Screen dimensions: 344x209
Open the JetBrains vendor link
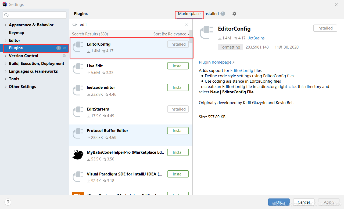point(256,38)
